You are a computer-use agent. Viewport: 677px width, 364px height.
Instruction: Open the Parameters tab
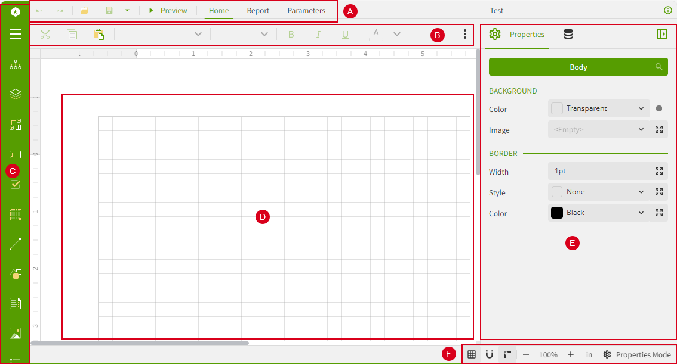pyautogui.click(x=306, y=11)
